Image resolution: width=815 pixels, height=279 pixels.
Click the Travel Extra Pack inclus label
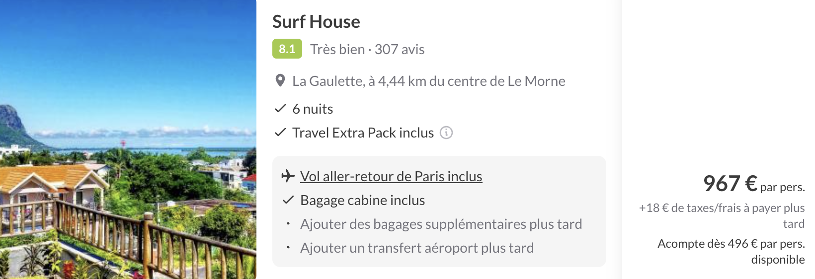[x=363, y=133]
